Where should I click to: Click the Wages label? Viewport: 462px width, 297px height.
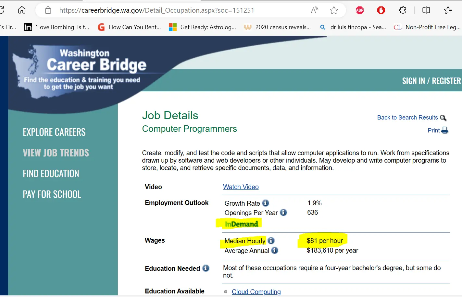155,240
